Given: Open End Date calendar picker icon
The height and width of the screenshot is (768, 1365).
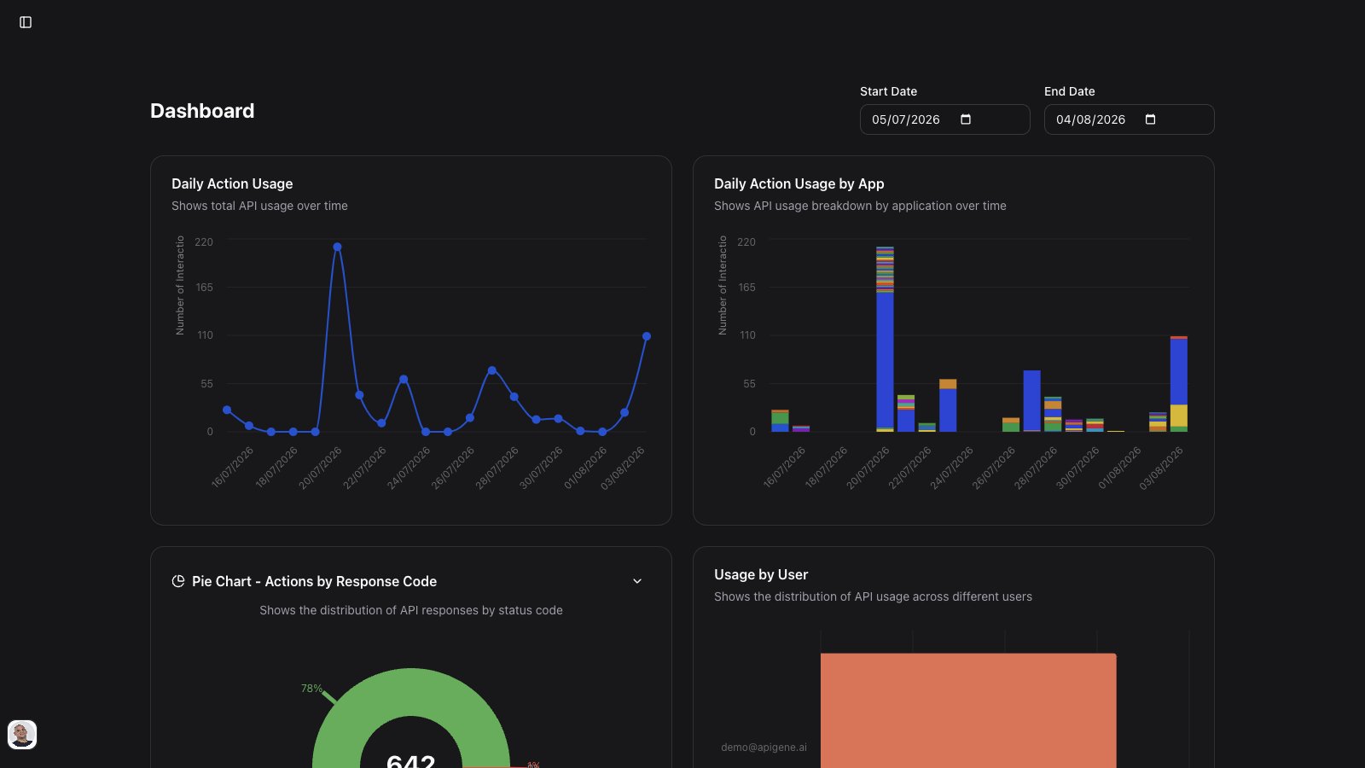Looking at the screenshot, I should point(1150,119).
